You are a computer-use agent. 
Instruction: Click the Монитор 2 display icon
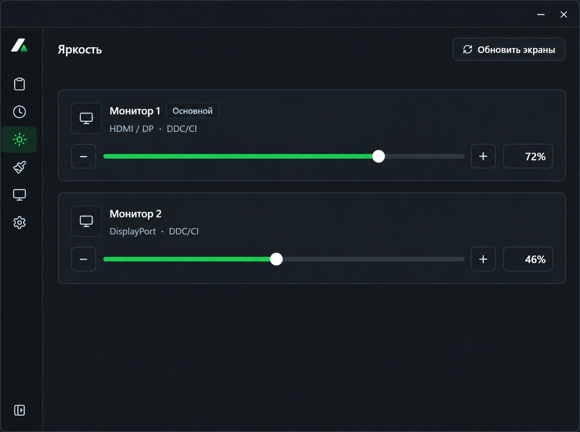[86, 221]
